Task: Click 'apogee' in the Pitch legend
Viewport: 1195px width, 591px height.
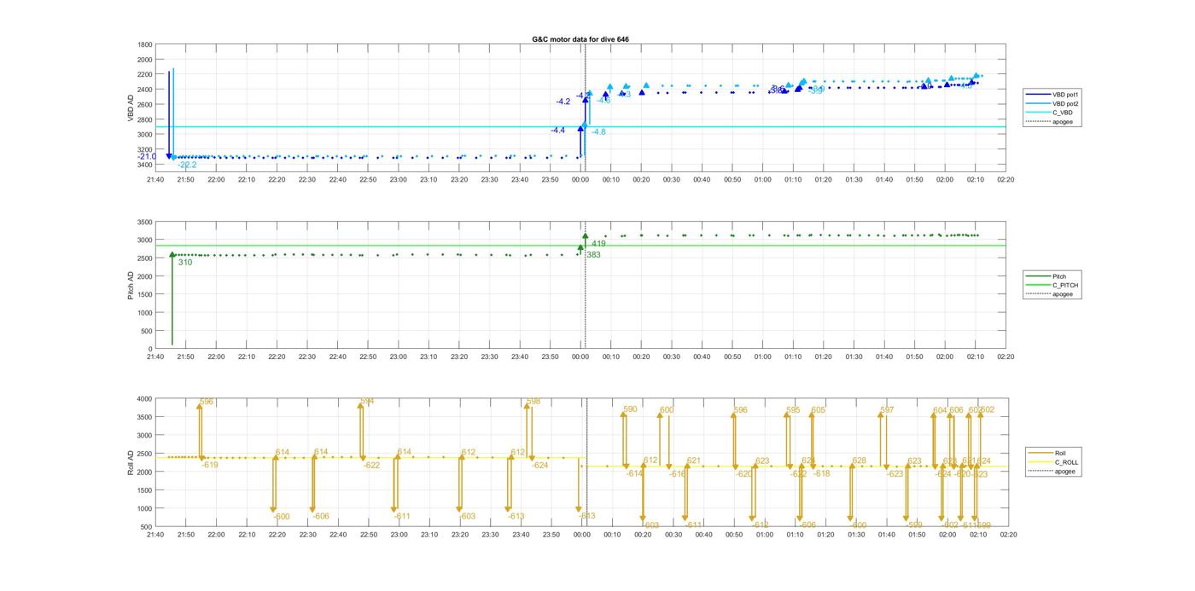Action: (1062, 294)
